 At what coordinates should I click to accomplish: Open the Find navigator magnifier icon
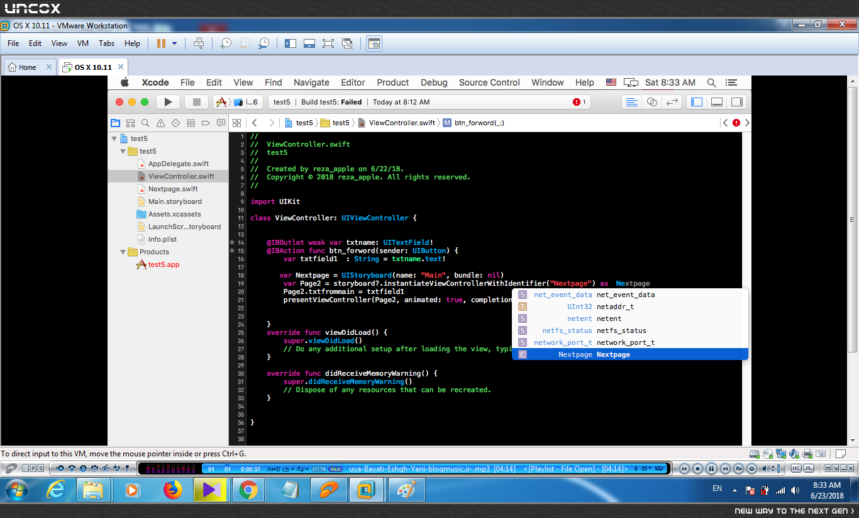tap(145, 123)
